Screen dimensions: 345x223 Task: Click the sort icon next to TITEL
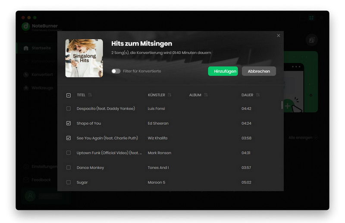pyautogui.click(x=90, y=95)
